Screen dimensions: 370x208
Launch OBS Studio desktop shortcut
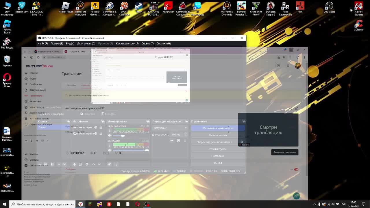[329, 8]
